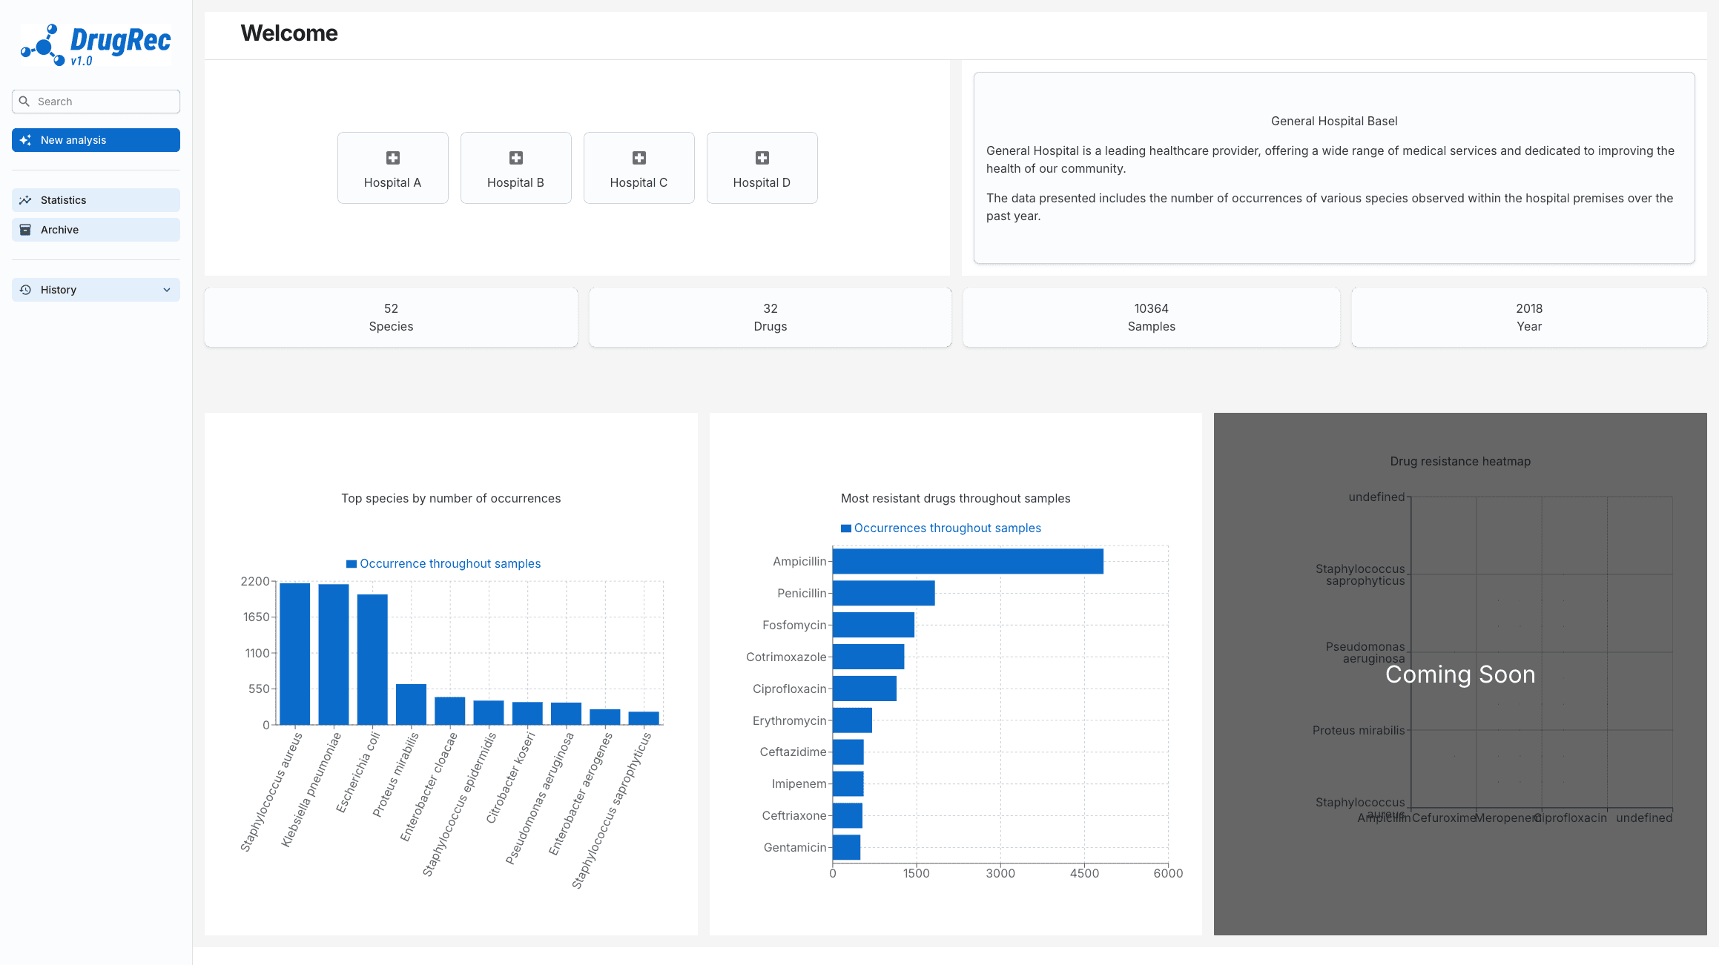Image resolution: width=1719 pixels, height=965 pixels.
Task: Click the magnifier icon in the search box
Action: click(25, 101)
